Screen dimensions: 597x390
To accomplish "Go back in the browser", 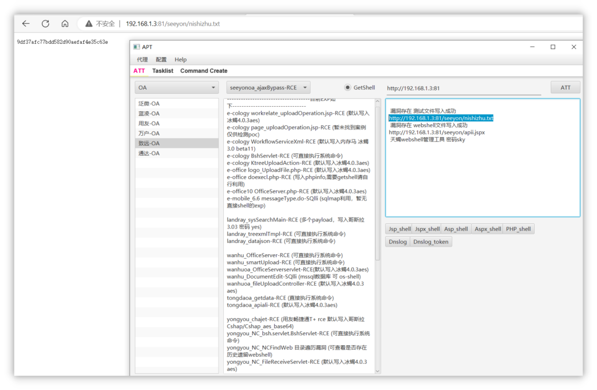I will click(26, 24).
